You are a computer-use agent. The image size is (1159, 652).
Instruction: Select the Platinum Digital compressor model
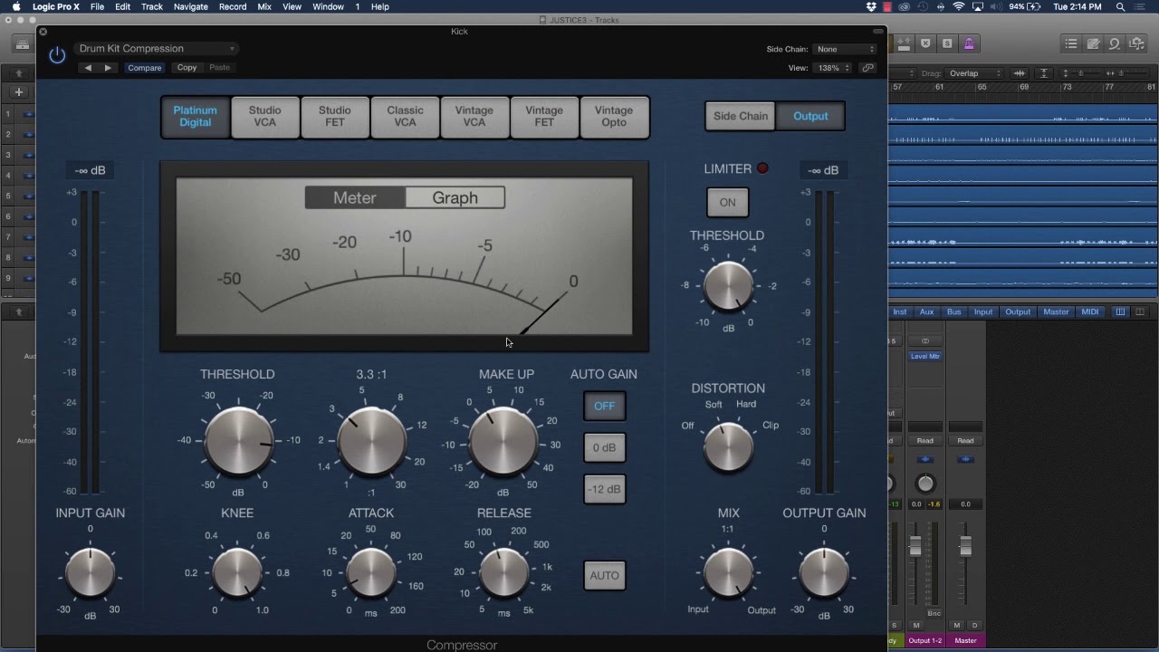[x=196, y=117]
